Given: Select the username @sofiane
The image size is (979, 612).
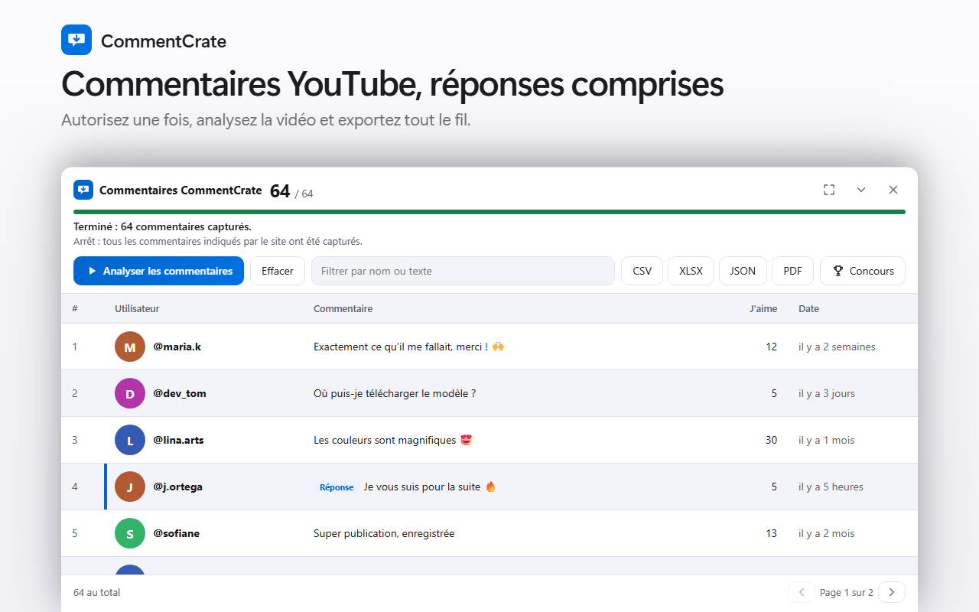Looking at the screenshot, I should 176,533.
